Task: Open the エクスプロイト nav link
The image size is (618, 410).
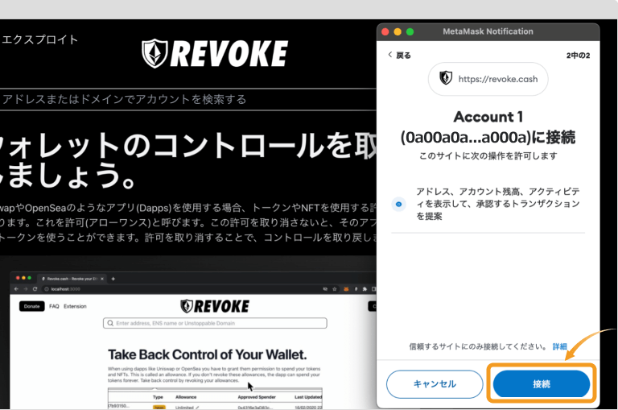Action: point(39,39)
